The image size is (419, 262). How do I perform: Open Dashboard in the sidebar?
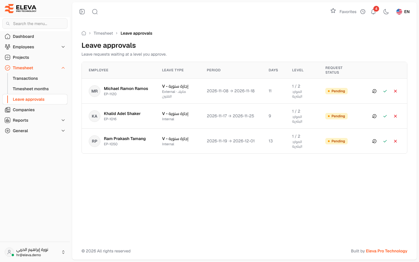pyautogui.click(x=35, y=36)
